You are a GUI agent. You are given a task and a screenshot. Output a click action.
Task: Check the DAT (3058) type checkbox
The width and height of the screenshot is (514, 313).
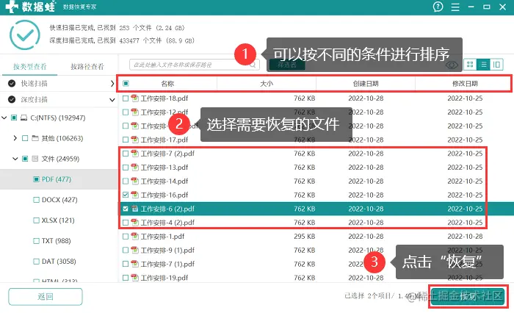pos(36,262)
